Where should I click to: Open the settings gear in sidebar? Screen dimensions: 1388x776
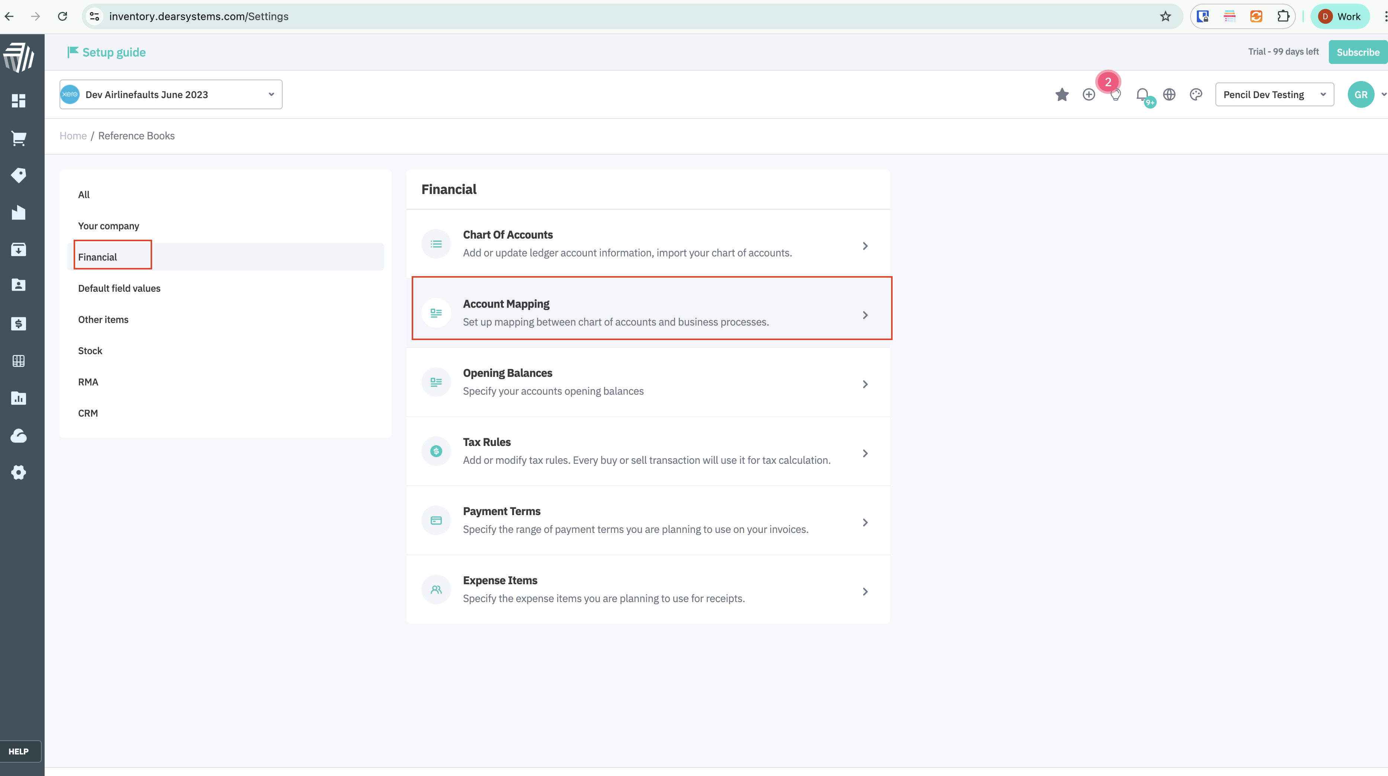18,472
